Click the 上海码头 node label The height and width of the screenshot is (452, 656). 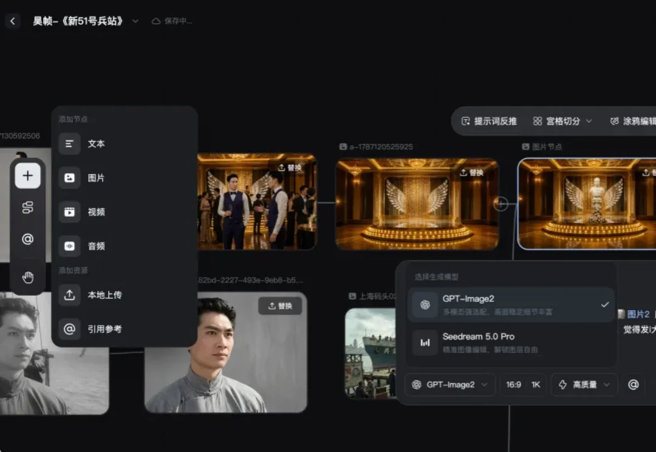point(377,296)
